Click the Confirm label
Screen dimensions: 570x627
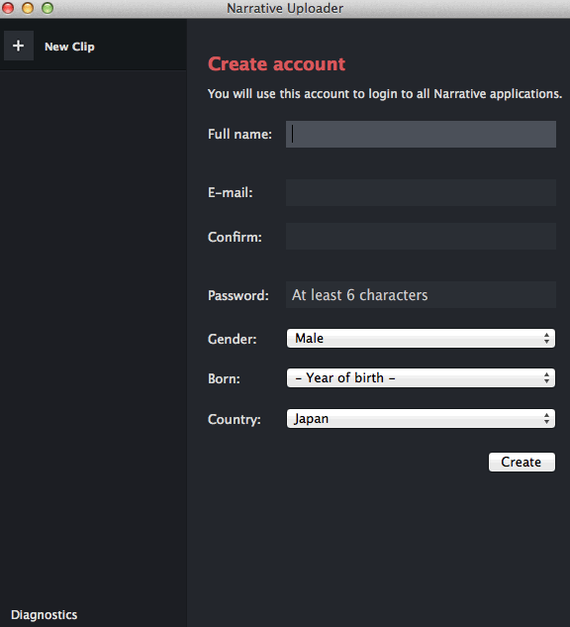235,237
